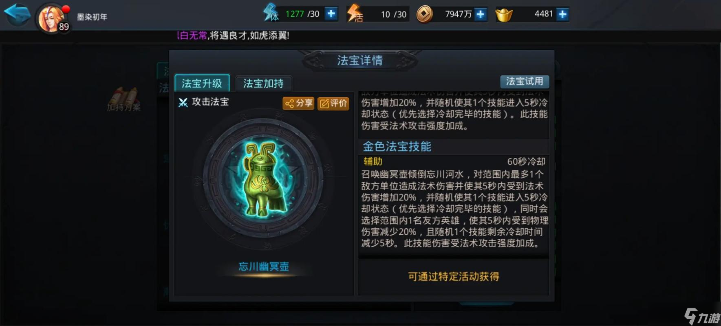
Task: Add coins with the plus next to 7947万
Action: 481,14
